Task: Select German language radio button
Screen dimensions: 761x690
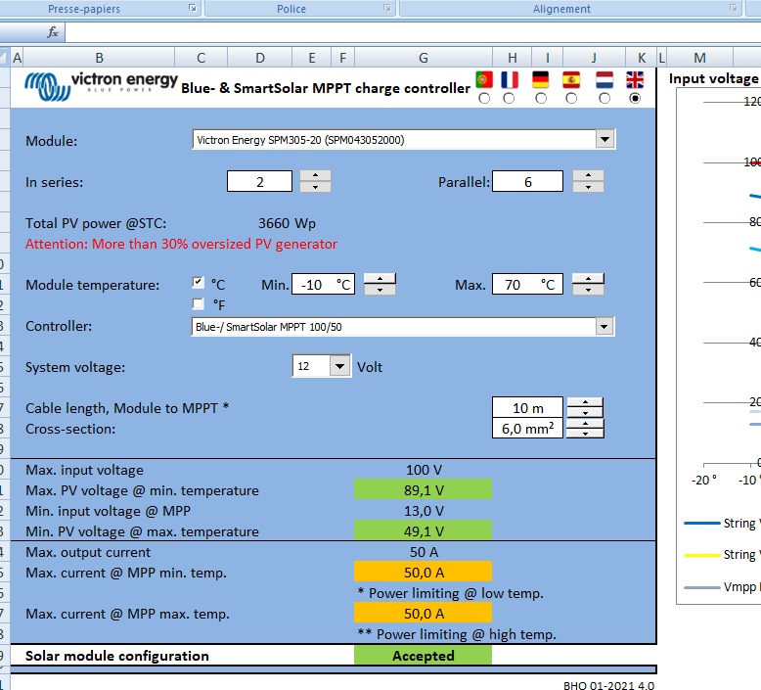Action: [541, 99]
